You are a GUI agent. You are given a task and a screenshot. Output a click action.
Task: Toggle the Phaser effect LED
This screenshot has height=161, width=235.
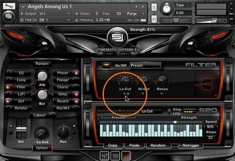tap(76, 73)
